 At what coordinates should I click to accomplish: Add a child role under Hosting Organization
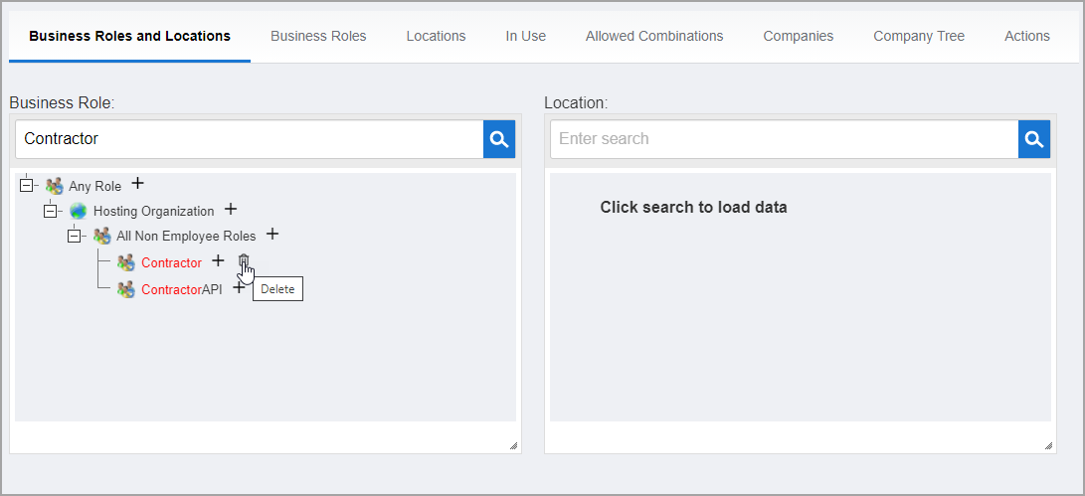[x=231, y=210]
